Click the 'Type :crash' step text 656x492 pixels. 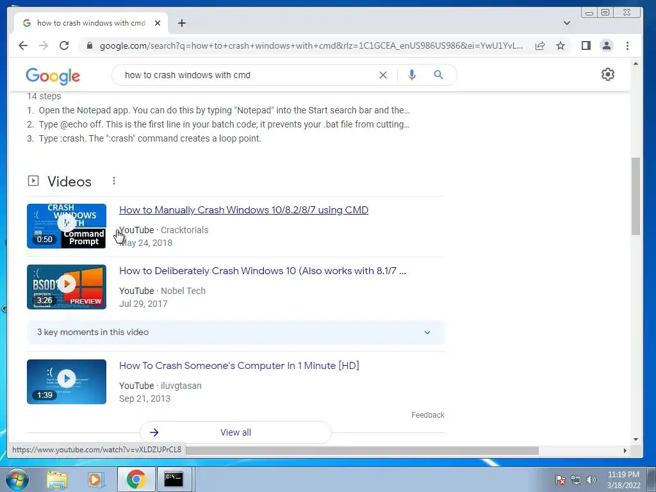[x=150, y=138]
